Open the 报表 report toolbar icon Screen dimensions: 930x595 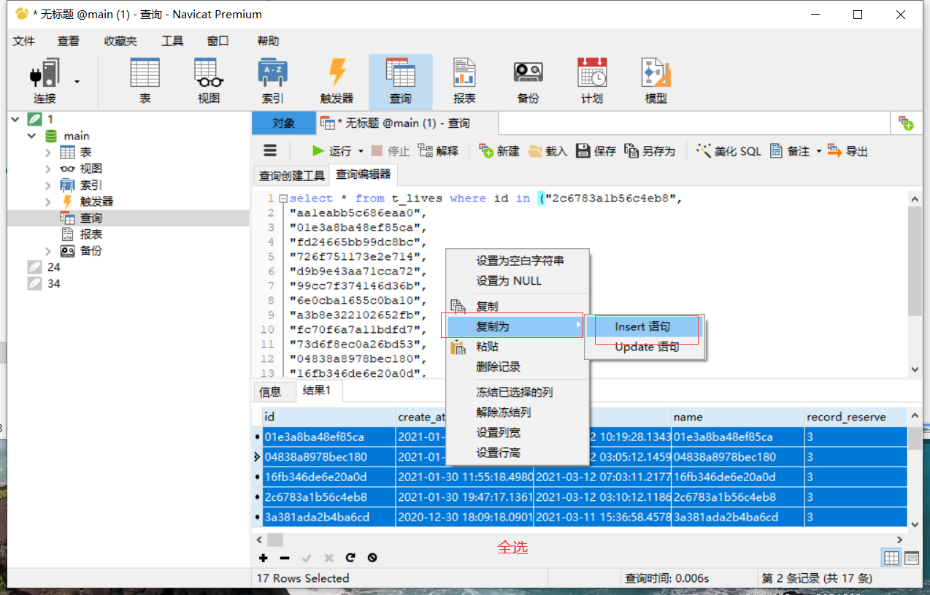tap(464, 82)
